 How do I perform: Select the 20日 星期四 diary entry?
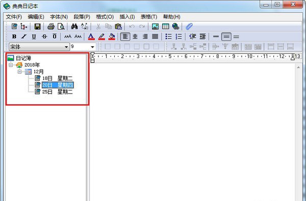58,85
